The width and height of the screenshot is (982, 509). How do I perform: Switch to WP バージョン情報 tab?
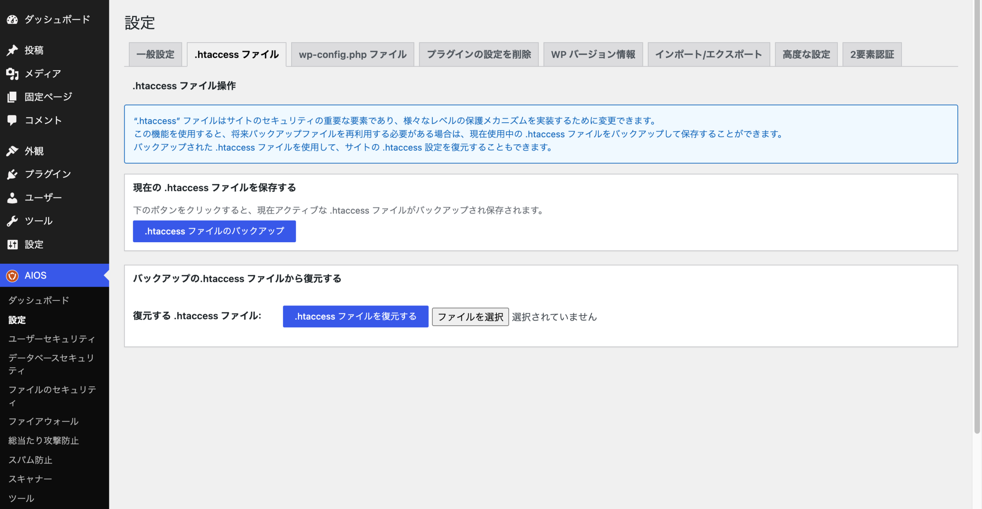(593, 54)
